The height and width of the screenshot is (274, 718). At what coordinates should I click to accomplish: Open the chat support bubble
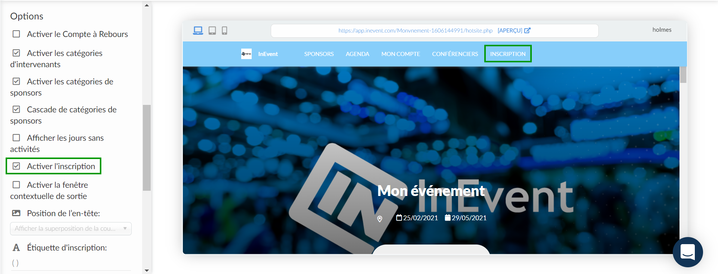(x=688, y=252)
